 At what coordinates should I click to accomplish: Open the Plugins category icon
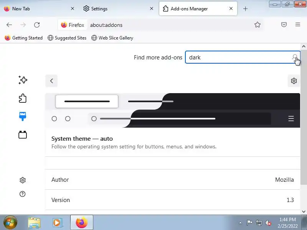coord(23,135)
